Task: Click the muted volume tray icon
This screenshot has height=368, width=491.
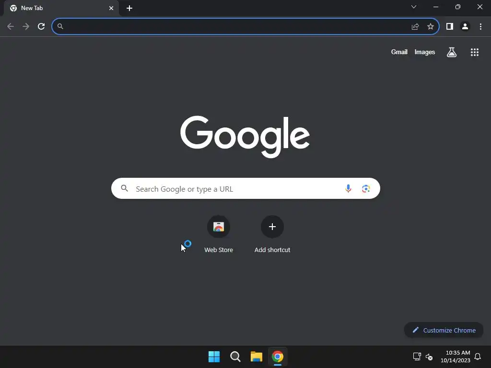Action: click(x=429, y=356)
